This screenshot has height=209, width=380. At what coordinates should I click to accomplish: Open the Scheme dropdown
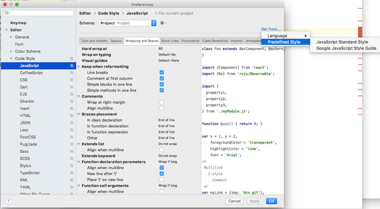(x=127, y=23)
